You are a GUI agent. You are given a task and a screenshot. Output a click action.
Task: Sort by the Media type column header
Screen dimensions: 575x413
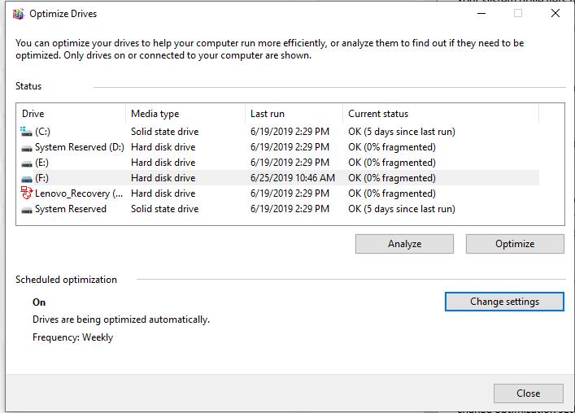[x=185, y=114]
